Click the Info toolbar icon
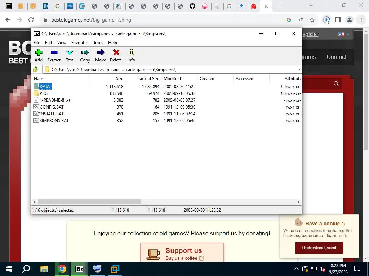 (131, 52)
